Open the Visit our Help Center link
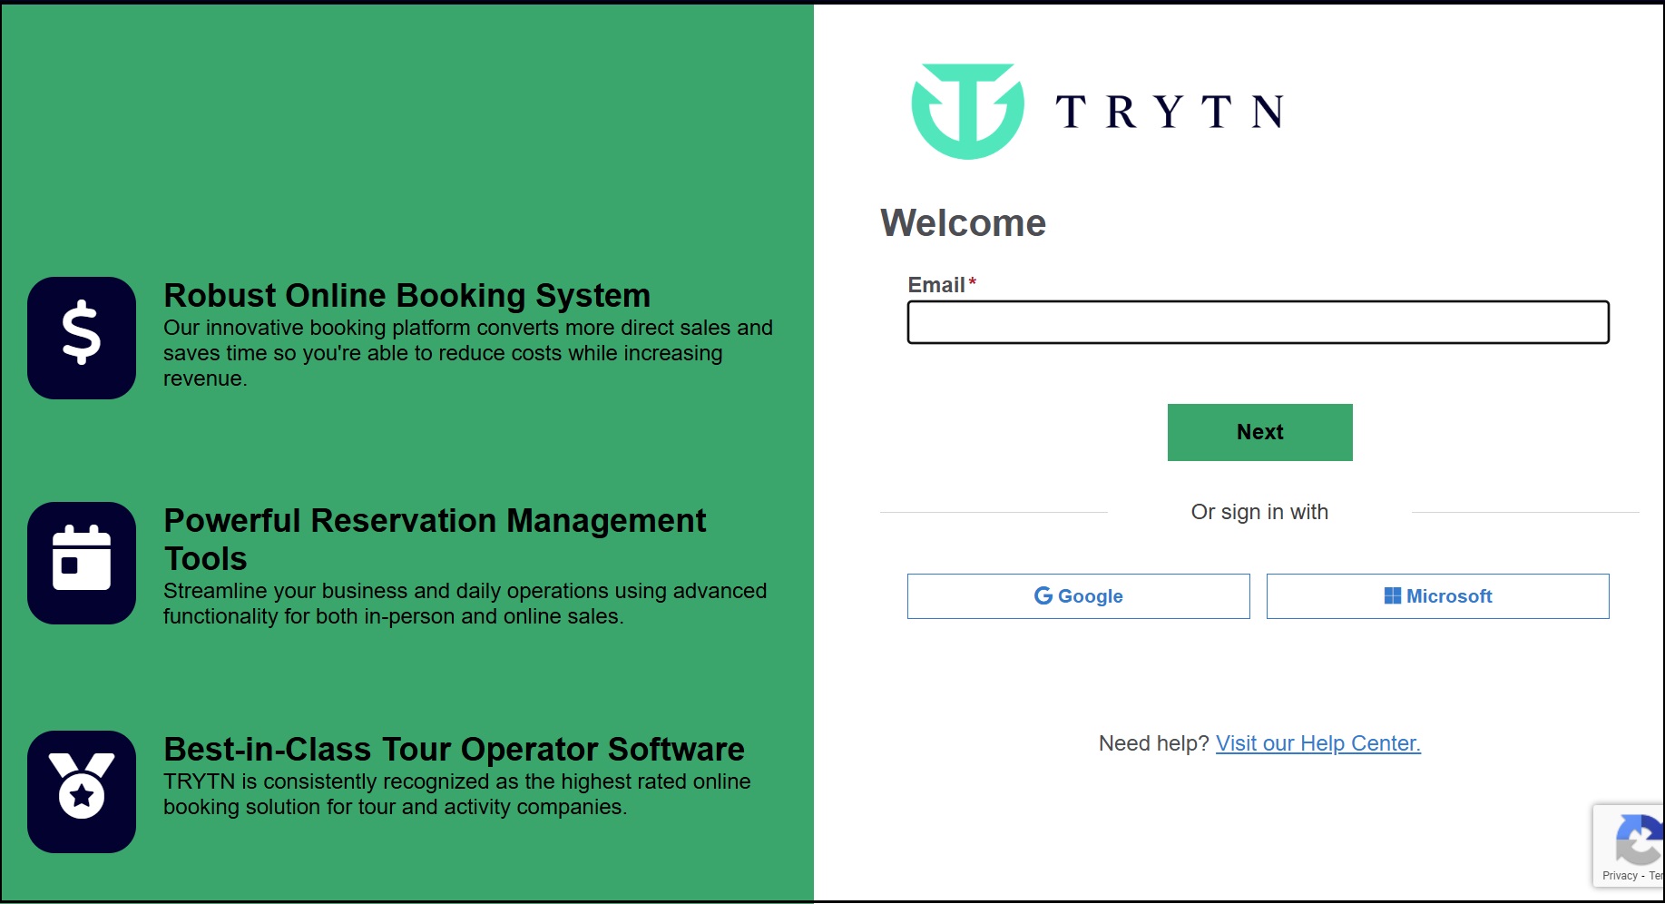The height and width of the screenshot is (904, 1665). 1317,743
